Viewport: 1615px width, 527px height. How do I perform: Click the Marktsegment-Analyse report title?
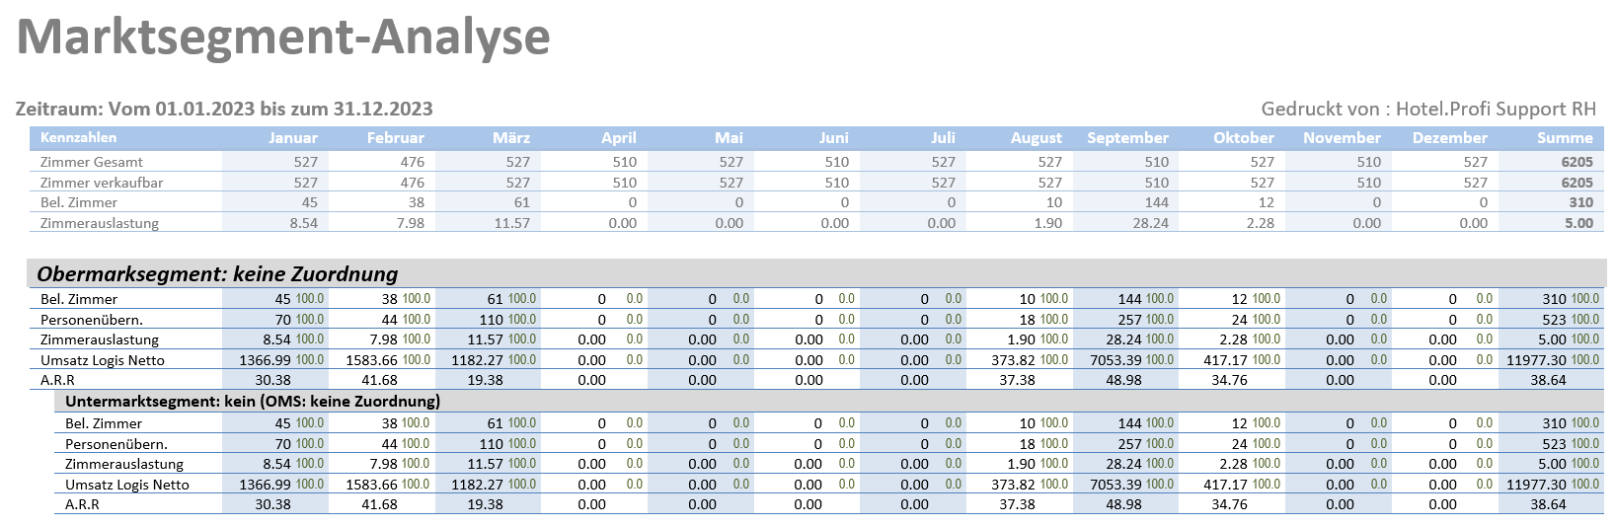click(x=283, y=38)
